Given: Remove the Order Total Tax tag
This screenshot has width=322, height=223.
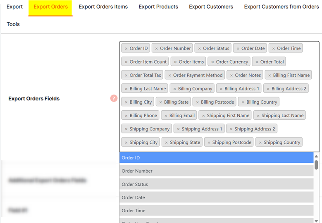Looking at the screenshot, I should tap(126, 76).
